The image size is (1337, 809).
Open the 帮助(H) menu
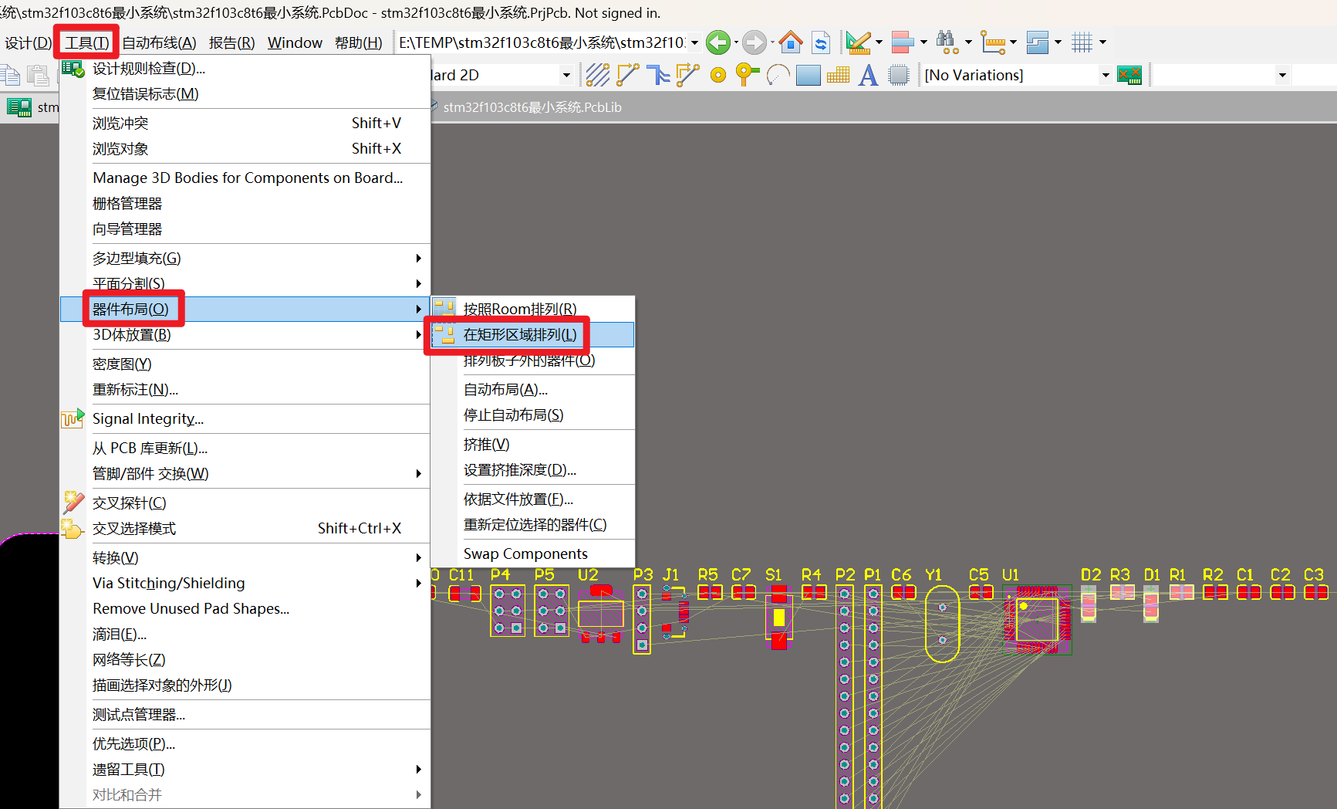point(358,42)
